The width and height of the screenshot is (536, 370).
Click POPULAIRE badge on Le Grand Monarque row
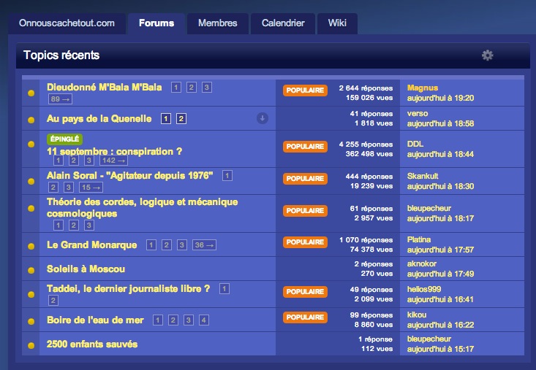[305, 242]
